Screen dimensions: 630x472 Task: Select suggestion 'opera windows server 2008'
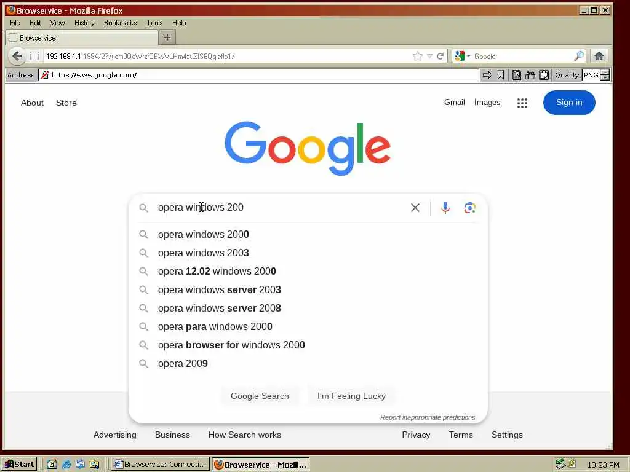(x=308, y=309)
